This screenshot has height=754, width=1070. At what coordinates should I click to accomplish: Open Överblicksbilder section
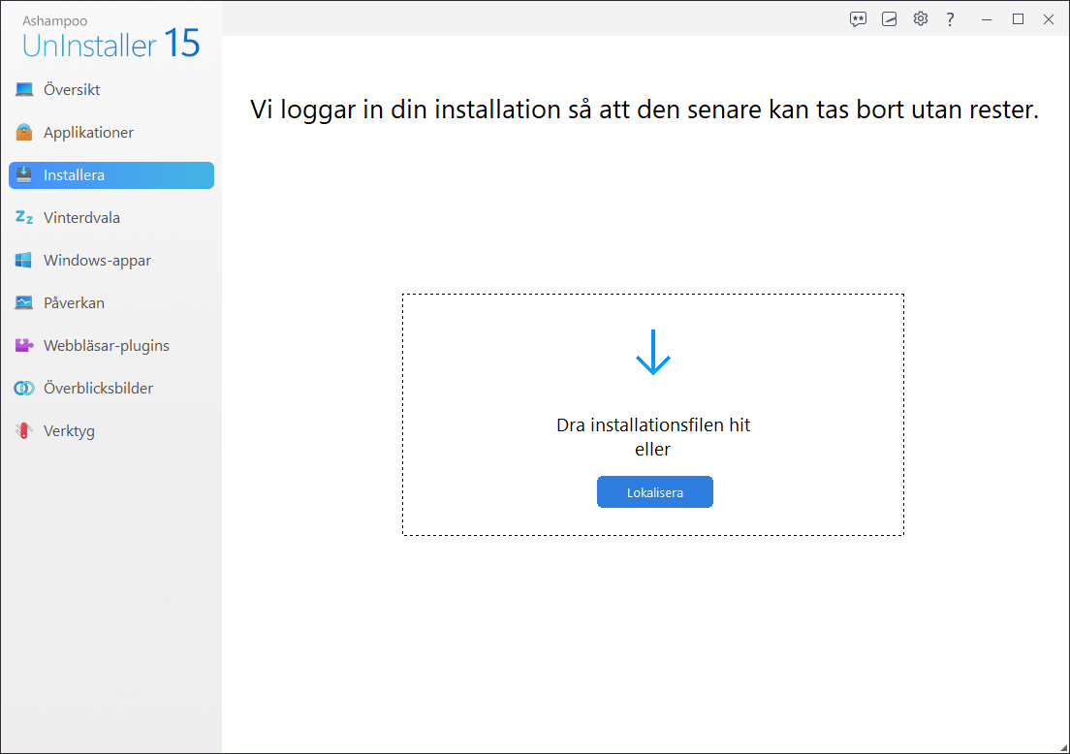pos(111,389)
